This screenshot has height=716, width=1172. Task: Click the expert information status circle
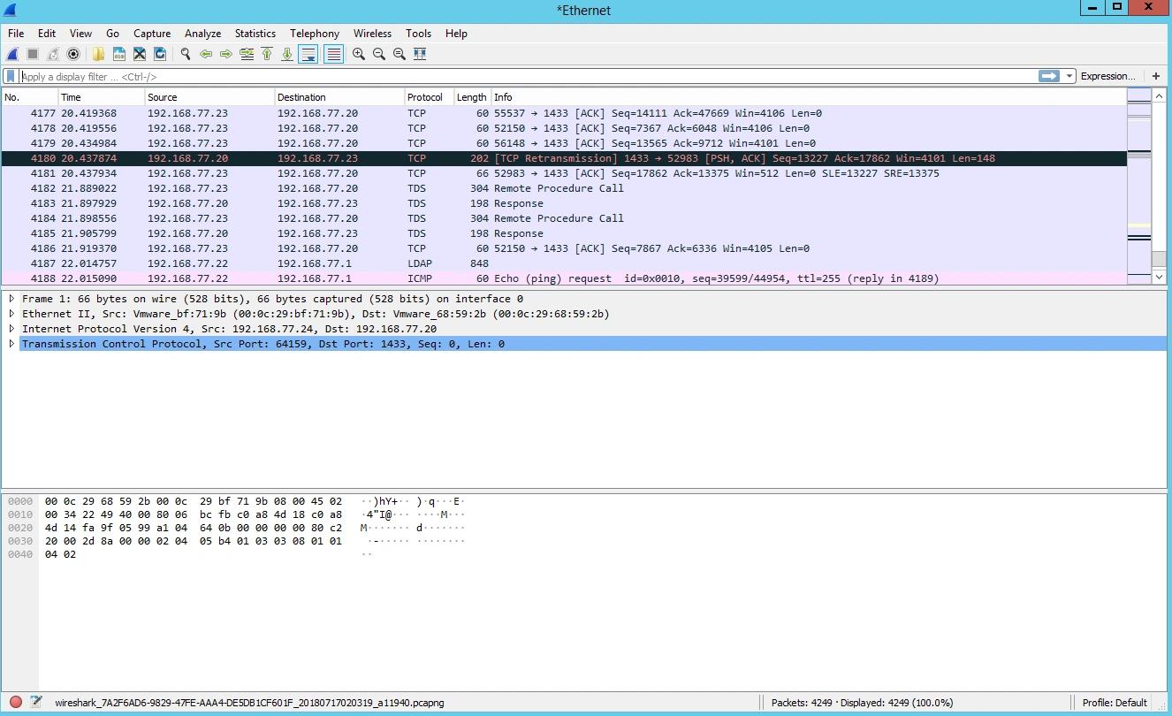(16, 703)
